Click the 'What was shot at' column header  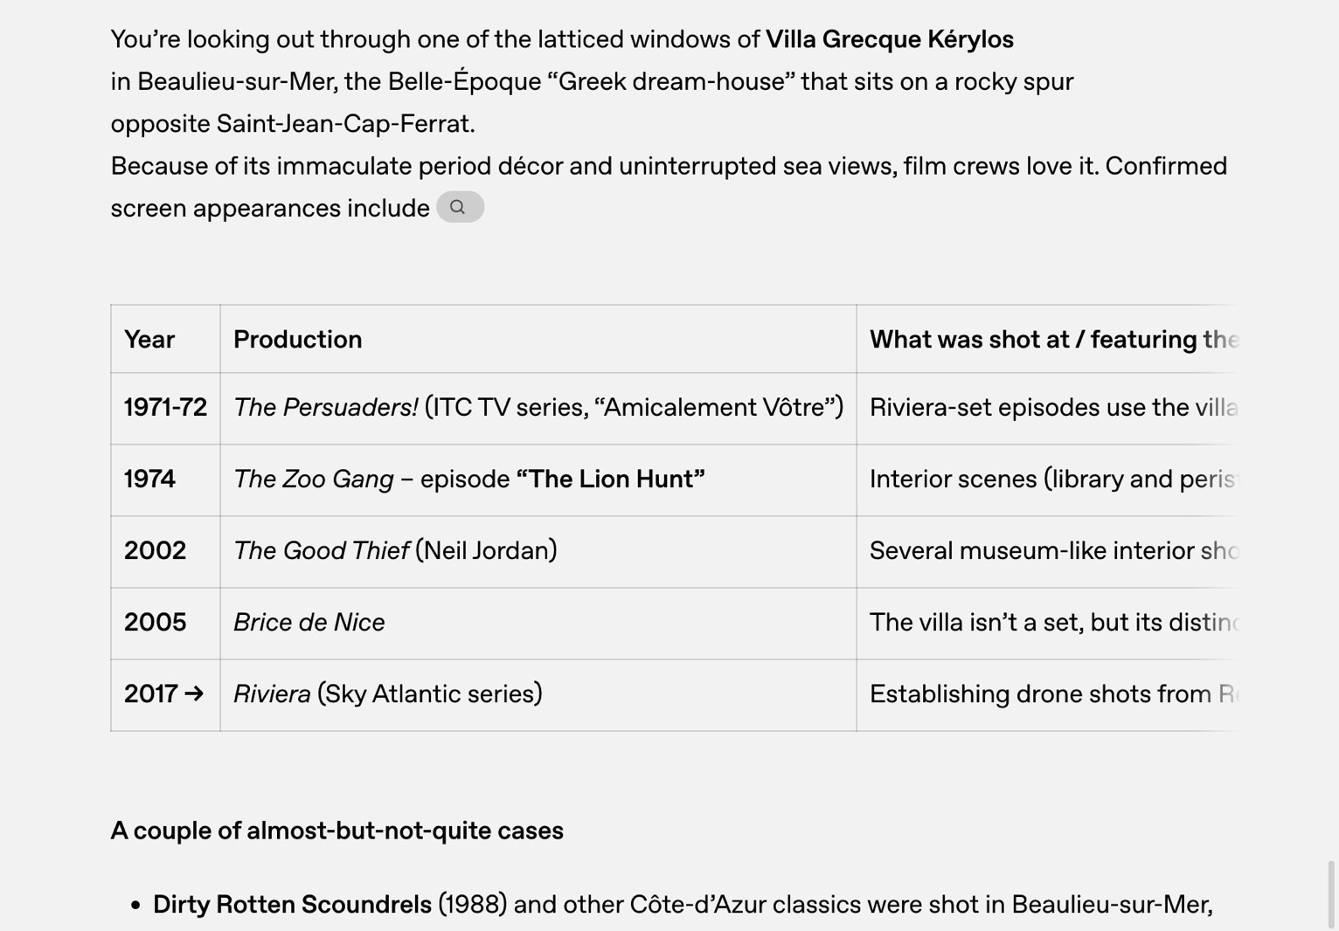(1047, 339)
